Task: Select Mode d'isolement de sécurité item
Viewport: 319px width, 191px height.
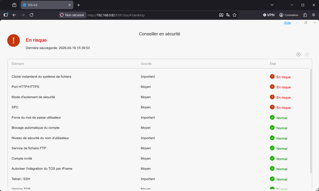Action: click(33, 97)
